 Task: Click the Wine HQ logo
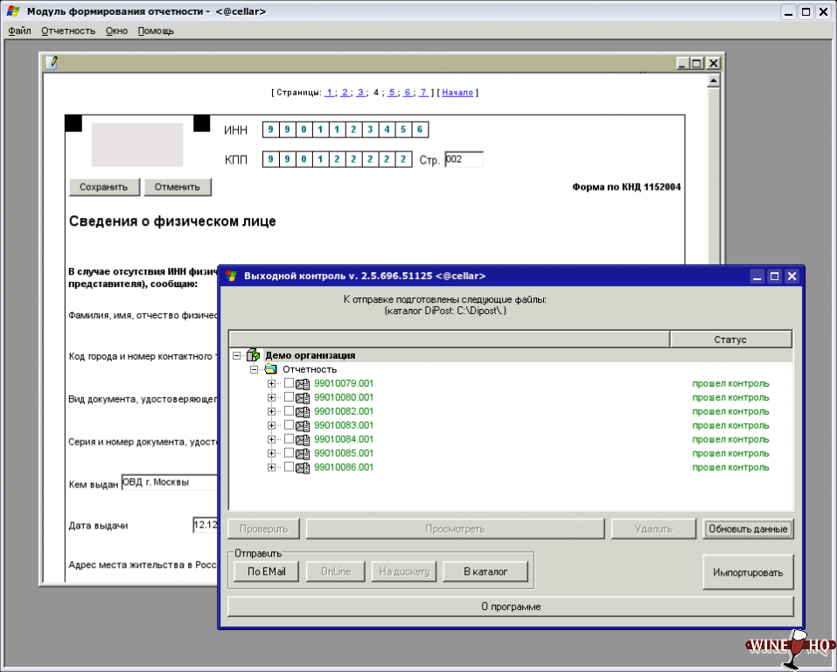788,646
